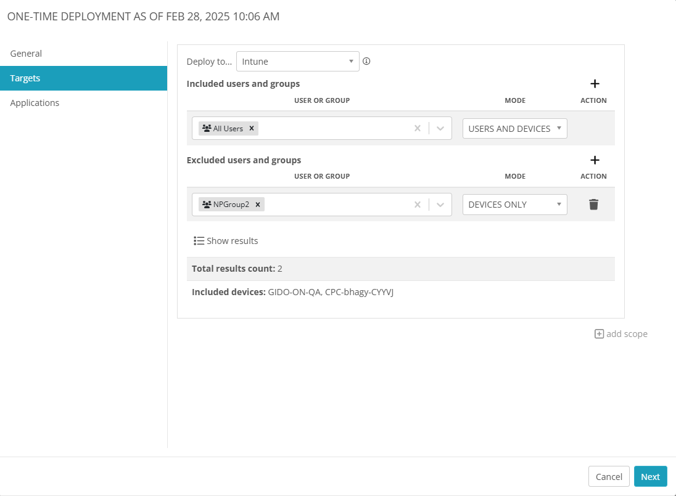Viewport: 676px width, 496px height.
Task: Delete the NPGroup2 exclusion row
Action: click(x=593, y=205)
